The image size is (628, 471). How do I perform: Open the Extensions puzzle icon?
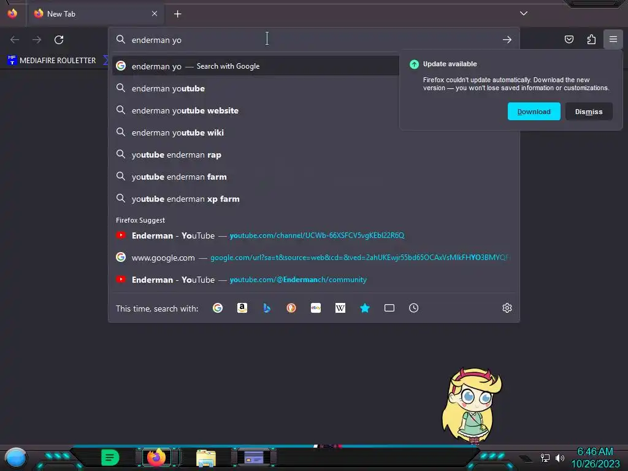click(591, 39)
